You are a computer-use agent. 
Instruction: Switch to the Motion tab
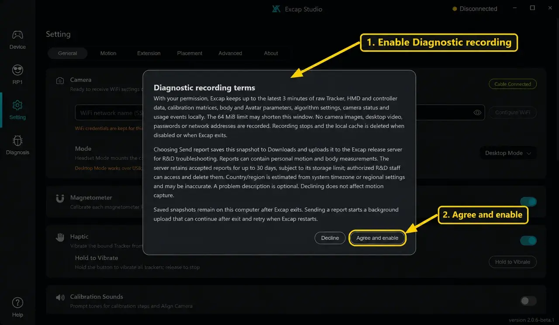pyautogui.click(x=108, y=53)
